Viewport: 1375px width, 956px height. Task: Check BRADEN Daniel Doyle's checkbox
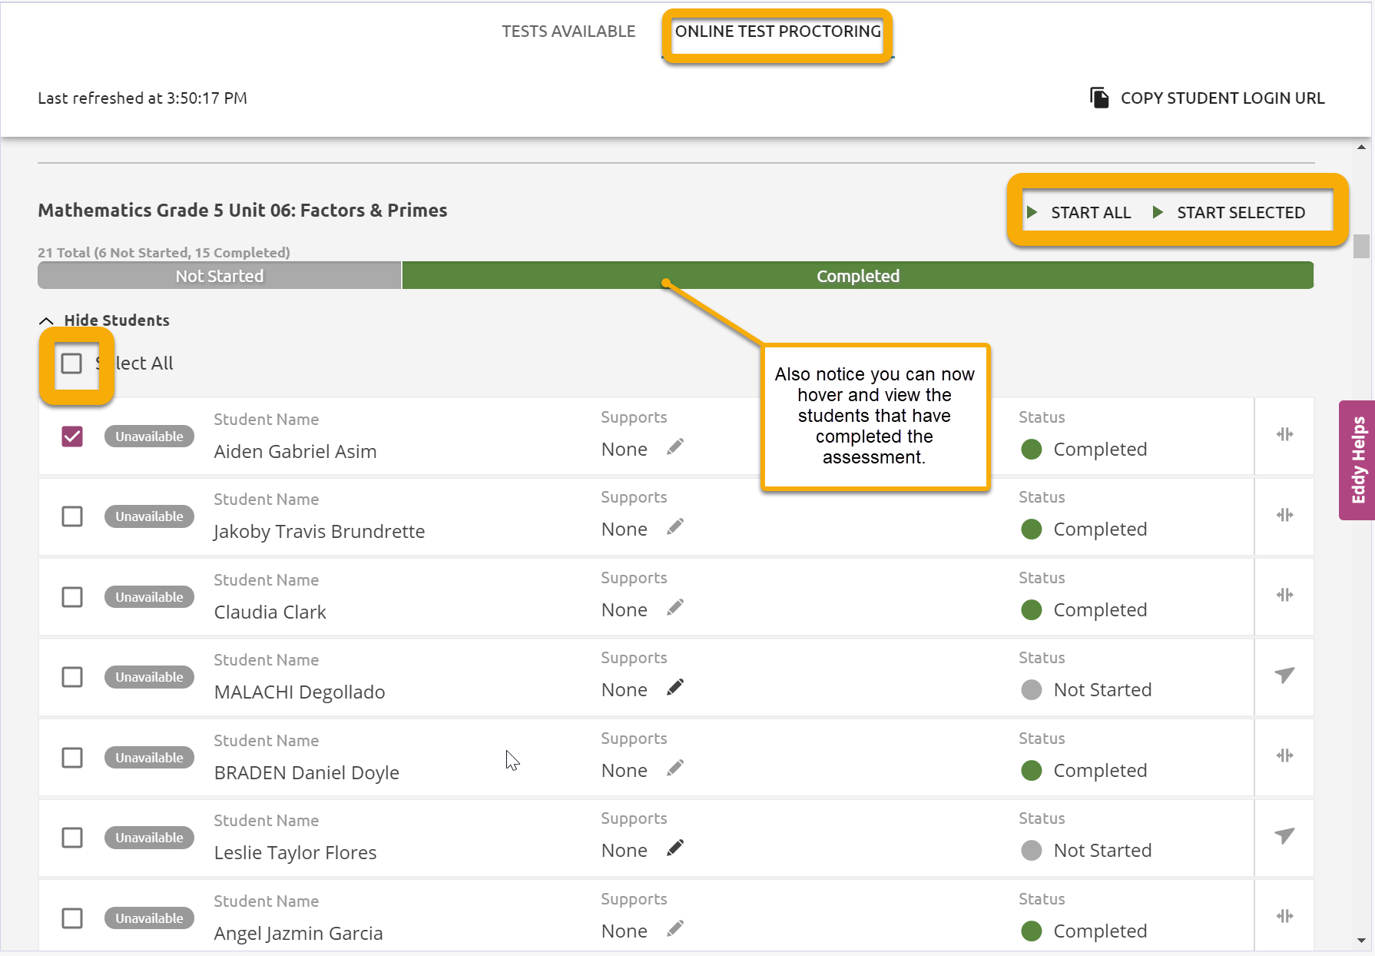point(72,758)
